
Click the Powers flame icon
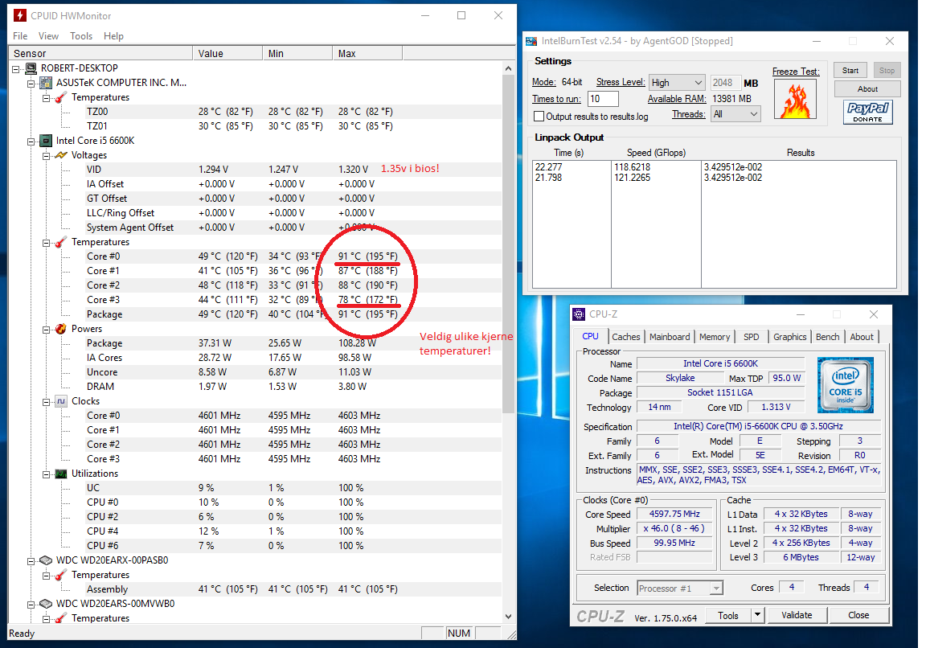61,329
